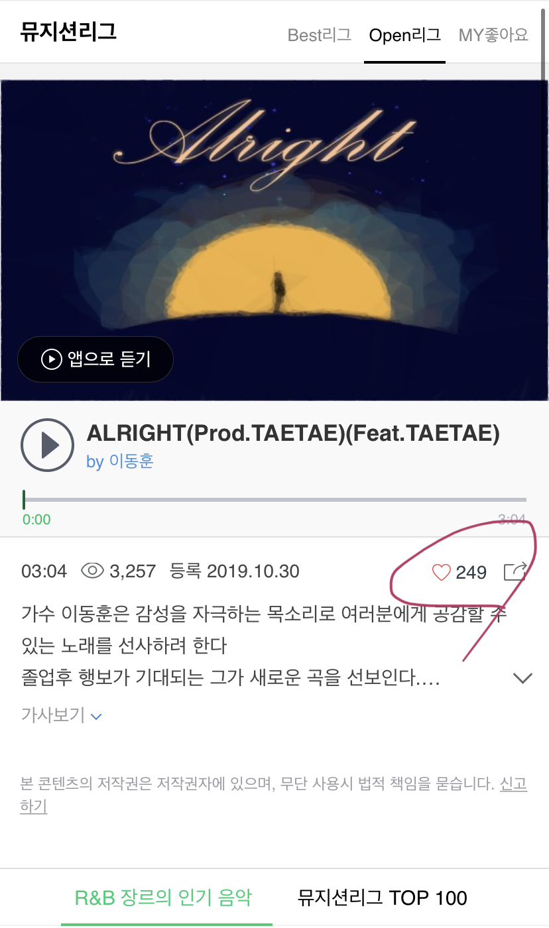Switch to 뮤지션리그 TOP 100 tab
Viewport: 549px width, 928px height.
[x=383, y=898]
